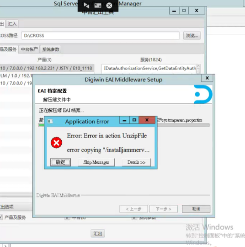The width and height of the screenshot is (245, 247).
Task: Click the red error icon in Application Error
Action: point(56,143)
